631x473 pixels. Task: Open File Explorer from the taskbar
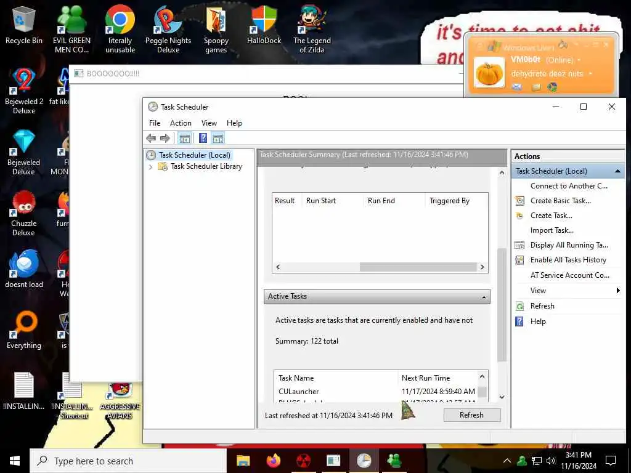(x=243, y=461)
